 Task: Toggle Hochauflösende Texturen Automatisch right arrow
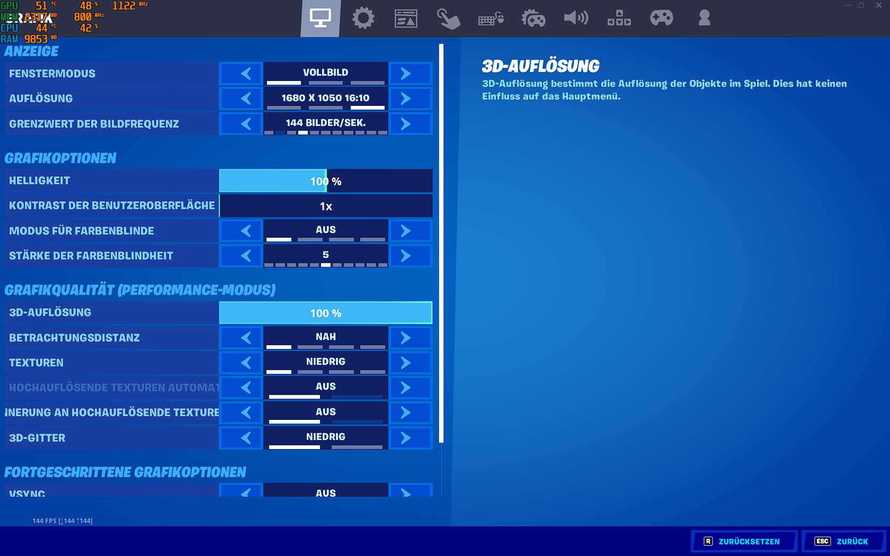(x=411, y=388)
